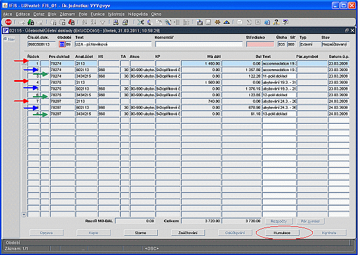Click the red exit icon in toolbar
360x255 pixels.
click(8, 21)
